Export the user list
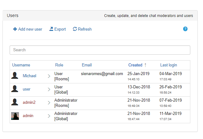Screen dimensions: 203x139 [x=58, y=29]
